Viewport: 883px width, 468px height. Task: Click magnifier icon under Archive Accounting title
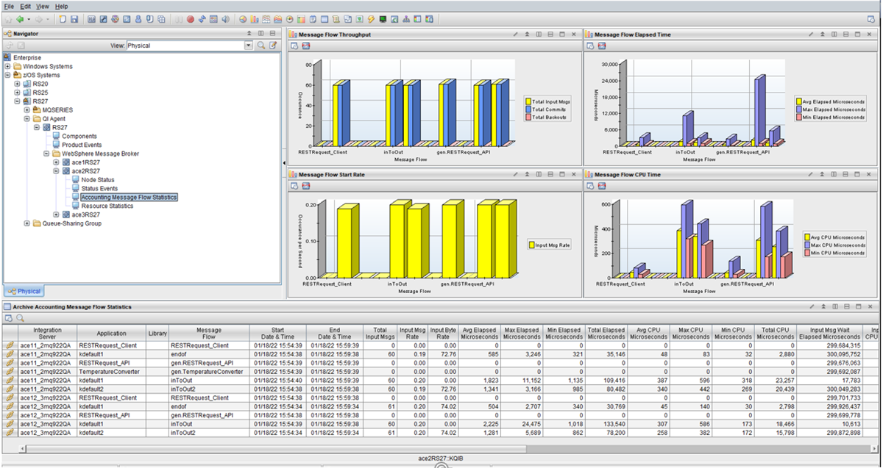(20, 318)
